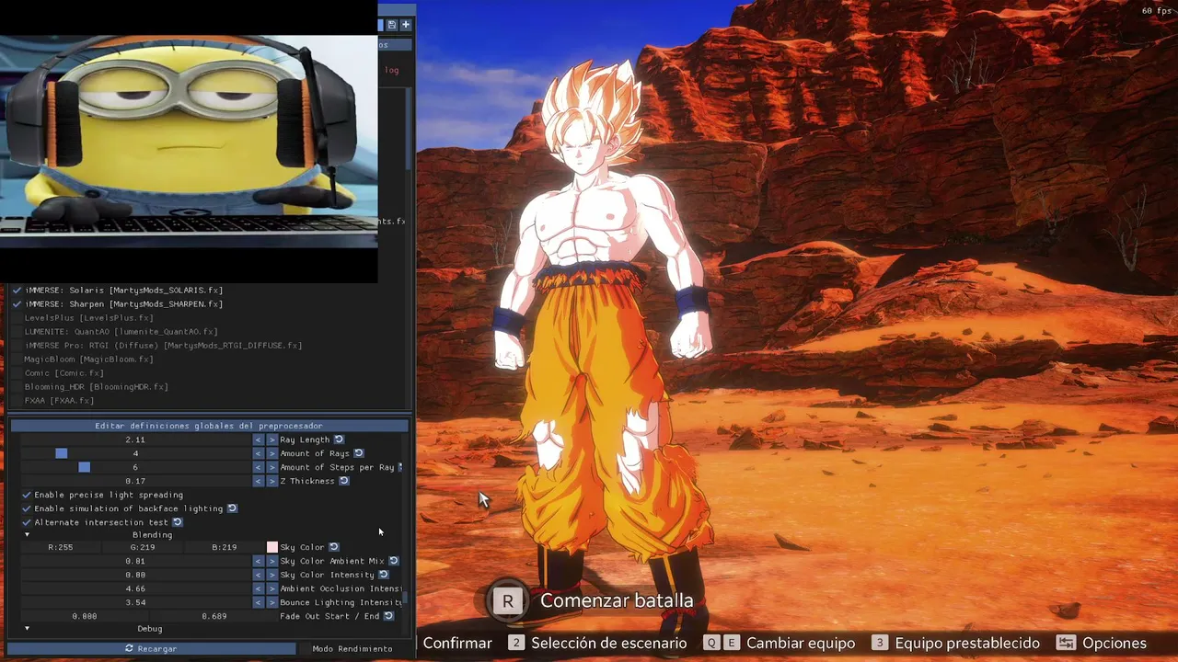
Task: Click the Sky Color R:255 field
Action: pyautogui.click(x=60, y=547)
